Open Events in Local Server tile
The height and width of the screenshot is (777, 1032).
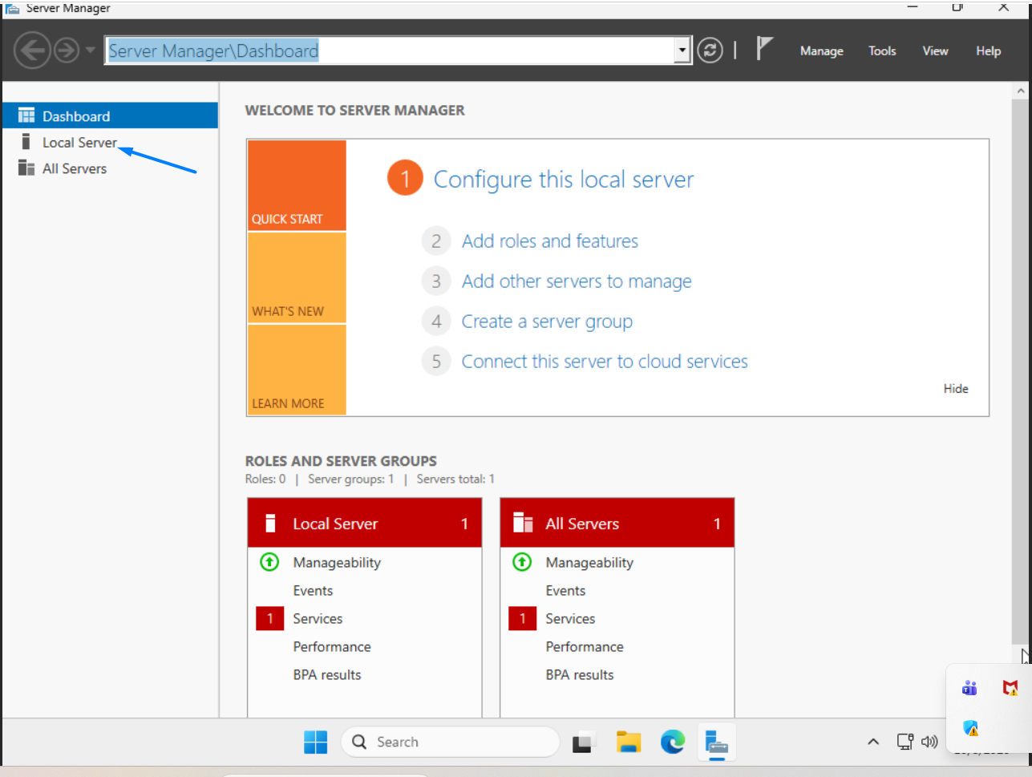313,590
